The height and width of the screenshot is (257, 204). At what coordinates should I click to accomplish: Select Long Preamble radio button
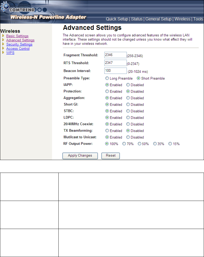(x=107, y=78)
